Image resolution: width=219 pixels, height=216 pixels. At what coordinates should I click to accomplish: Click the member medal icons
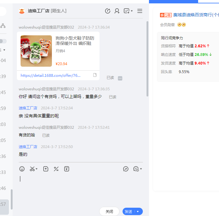click(182, 25)
